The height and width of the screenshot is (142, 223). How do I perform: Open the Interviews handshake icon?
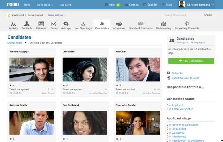click(119, 24)
